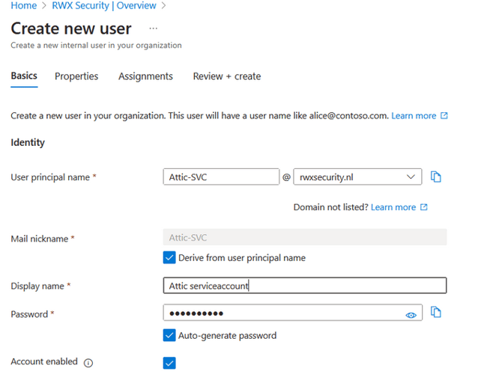The width and height of the screenshot is (502, 380).
Task: Navigate to RWX Security | Overview breadcrumb
Action: pos(104,6)
